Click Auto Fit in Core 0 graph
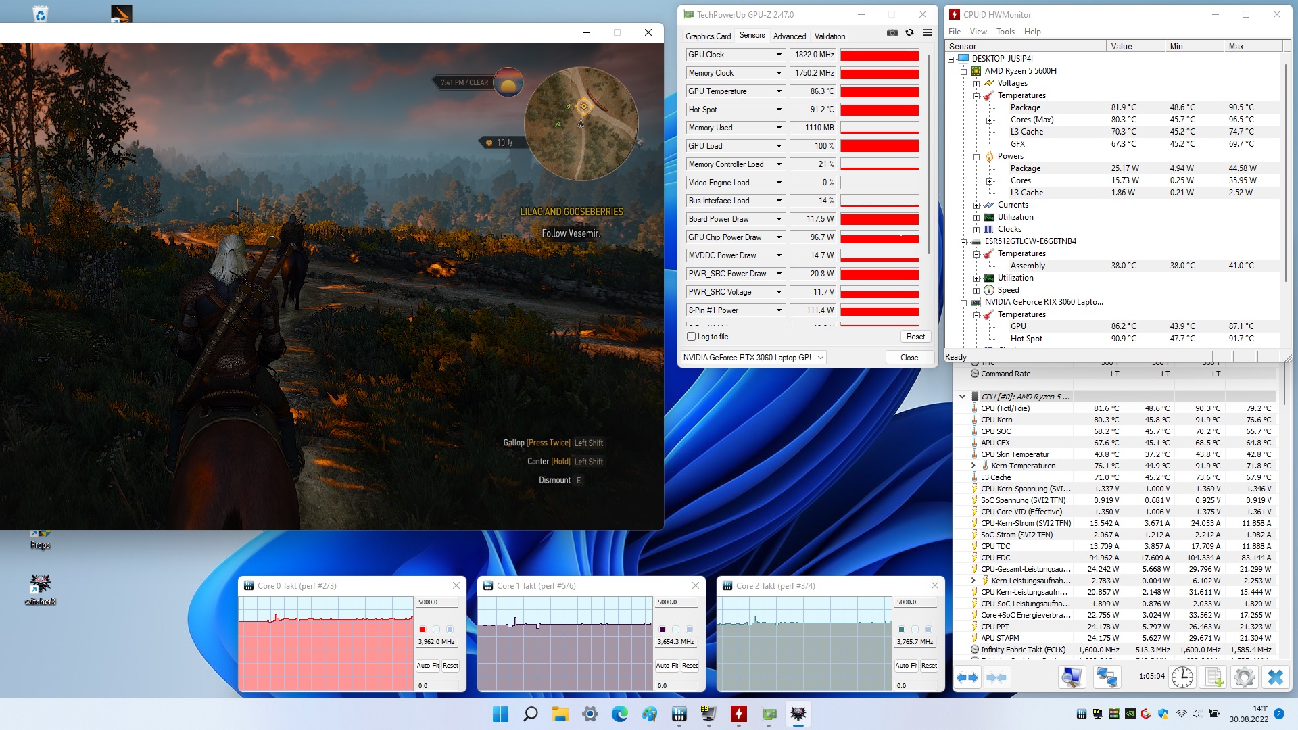1298x730 pixels. click(x=427, y=666)
